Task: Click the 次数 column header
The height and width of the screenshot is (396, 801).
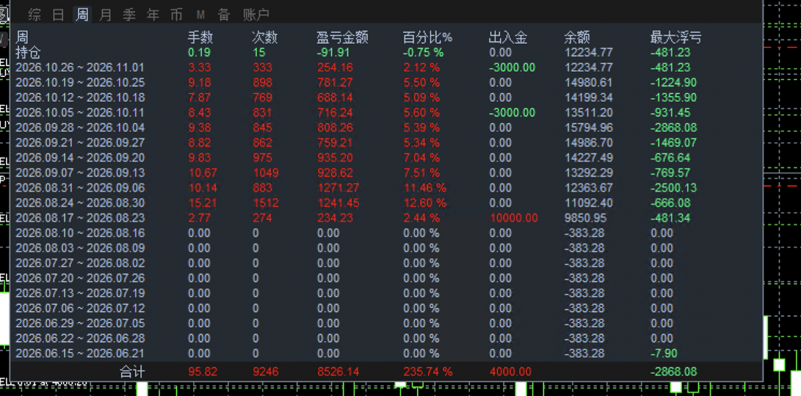Action: (x=265, y=37)
